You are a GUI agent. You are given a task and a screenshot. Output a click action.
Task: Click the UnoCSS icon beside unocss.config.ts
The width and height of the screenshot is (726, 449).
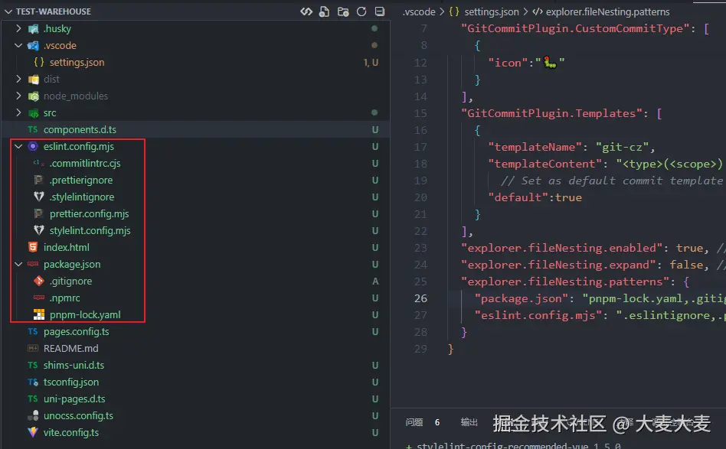[33, 415]
